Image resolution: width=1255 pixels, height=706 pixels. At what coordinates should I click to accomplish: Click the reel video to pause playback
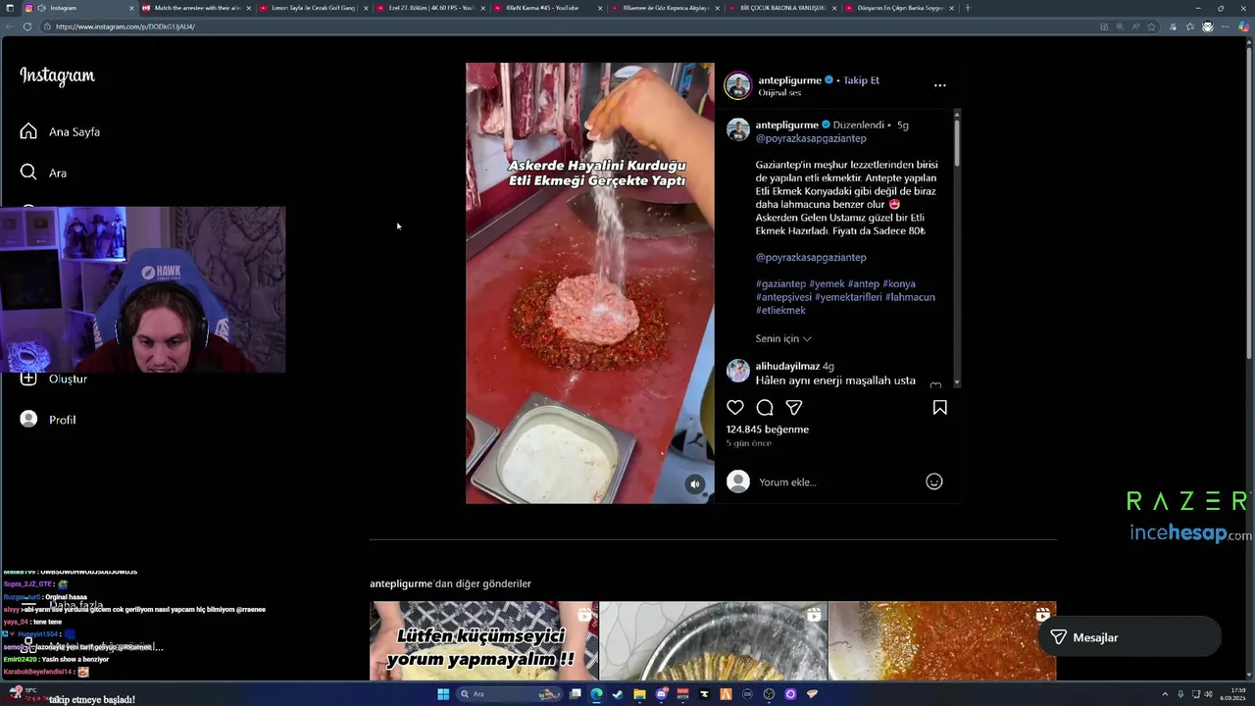click(589, 283)
